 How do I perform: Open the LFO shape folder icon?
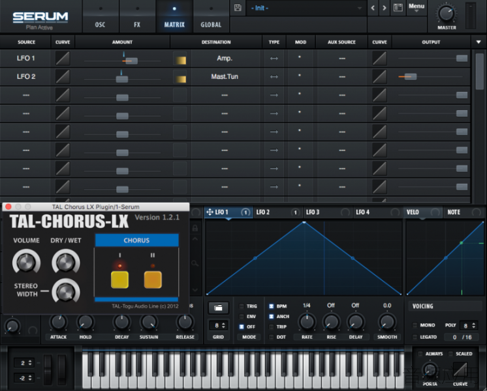(x=218, y=308)
